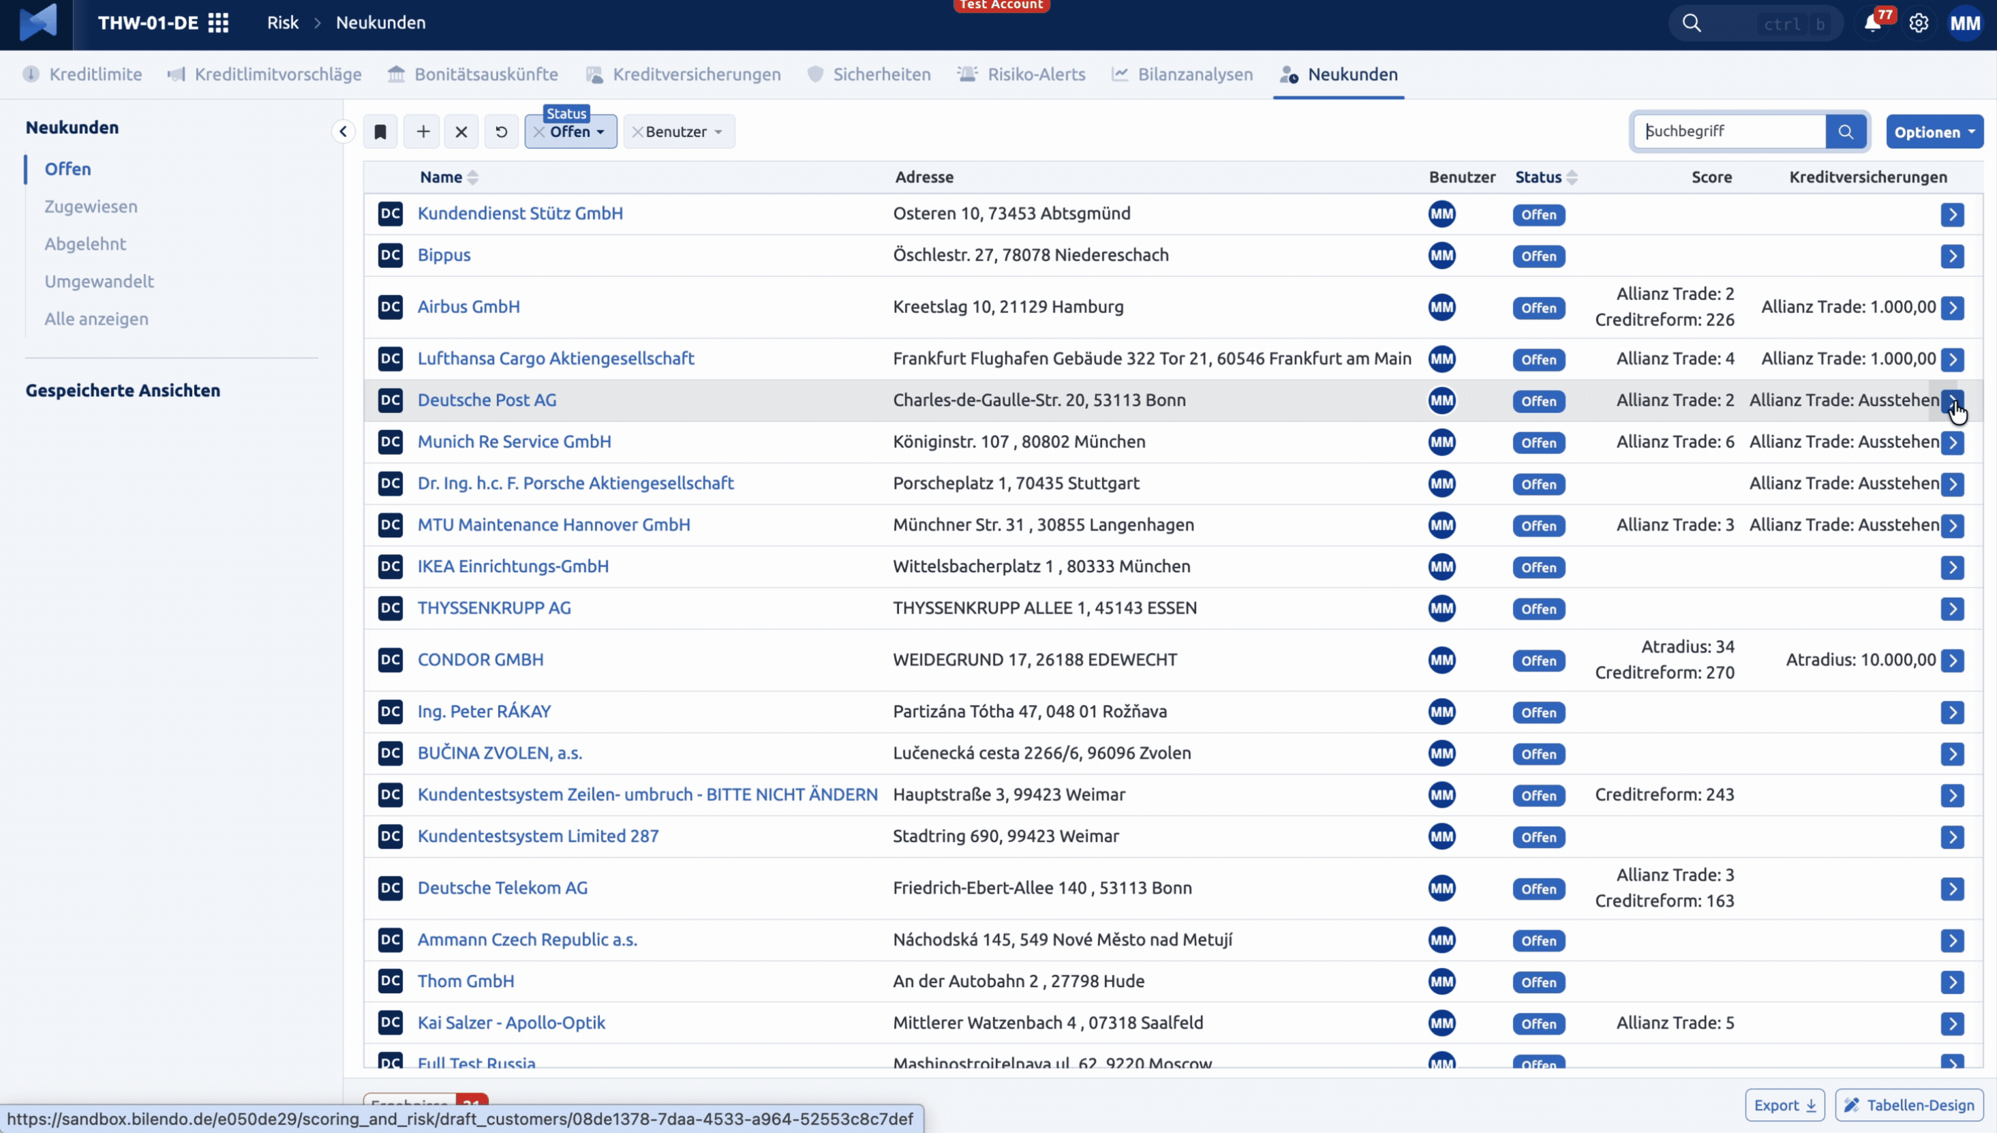Switch to the Kreditlimite tab
The height and width of the screenshot is (1133, 1997).
[x=82, y=75]
